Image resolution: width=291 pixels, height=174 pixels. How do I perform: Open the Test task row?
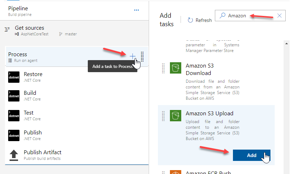tap(77, 116)
